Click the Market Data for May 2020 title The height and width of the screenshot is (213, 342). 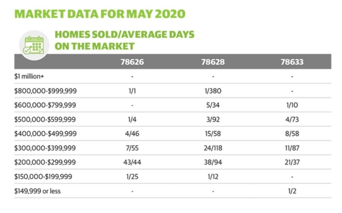pos(100,14)
